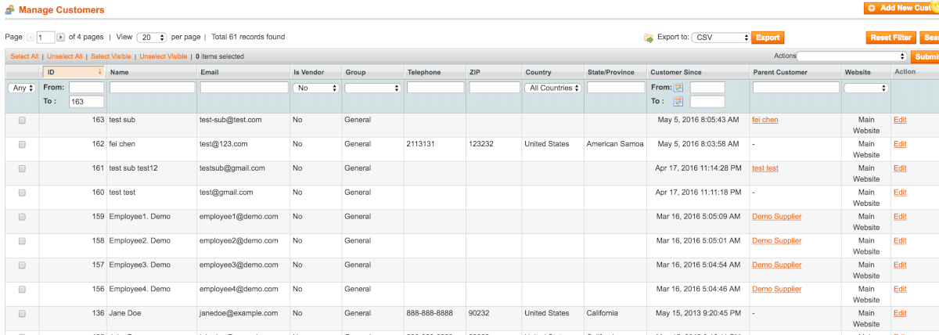Open the Demo Supplier link for Employee1

776,217
